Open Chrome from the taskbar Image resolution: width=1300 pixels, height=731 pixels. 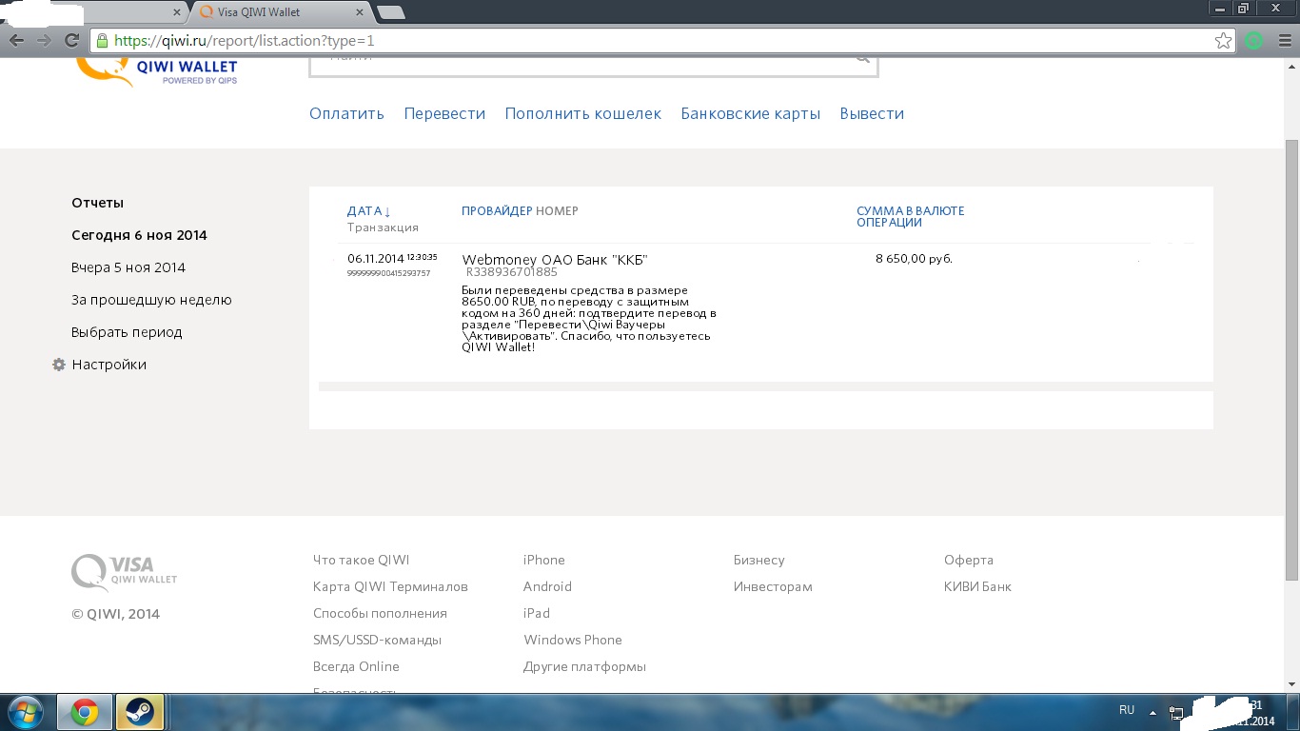click(x=85, y=712)
